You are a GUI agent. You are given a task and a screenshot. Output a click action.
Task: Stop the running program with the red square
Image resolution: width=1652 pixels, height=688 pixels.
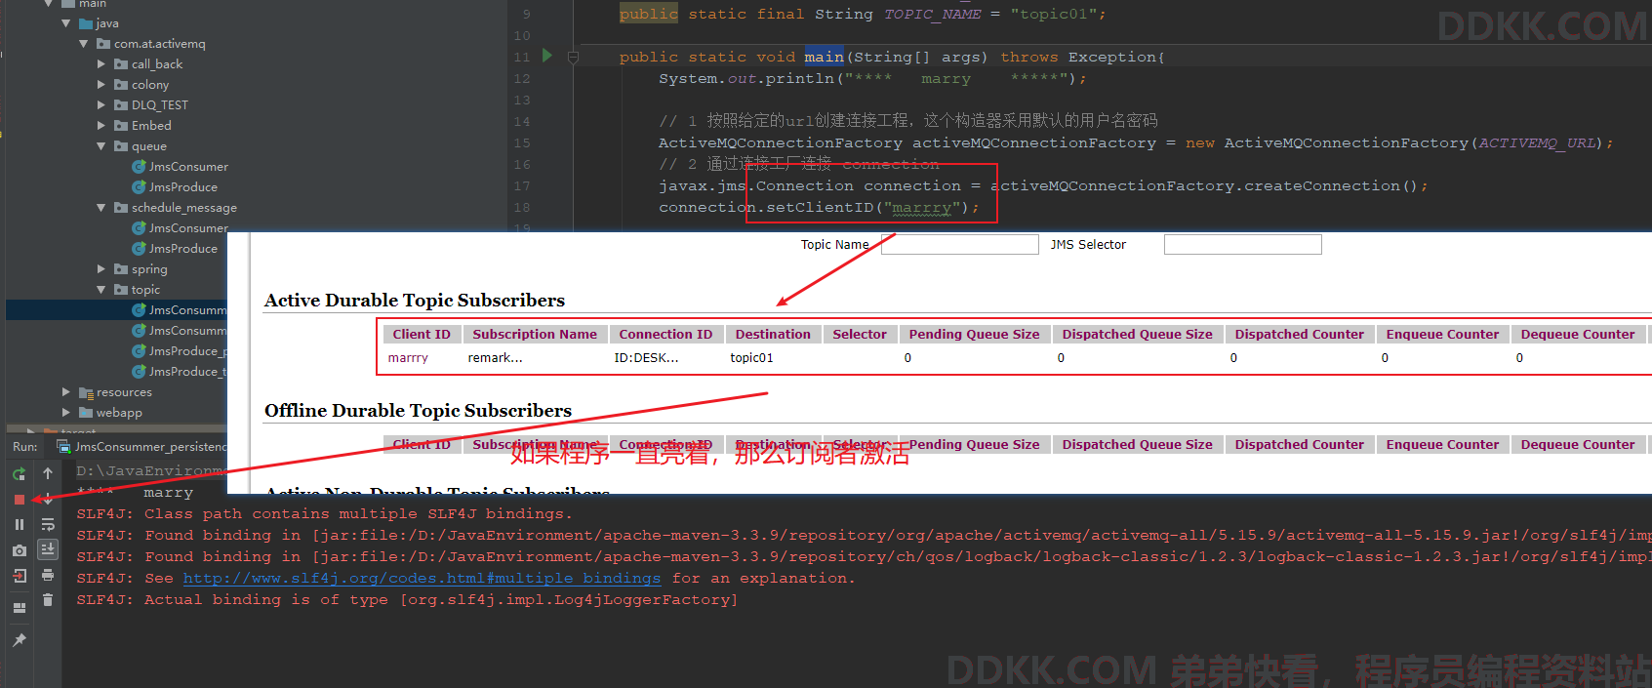point(19,500)
